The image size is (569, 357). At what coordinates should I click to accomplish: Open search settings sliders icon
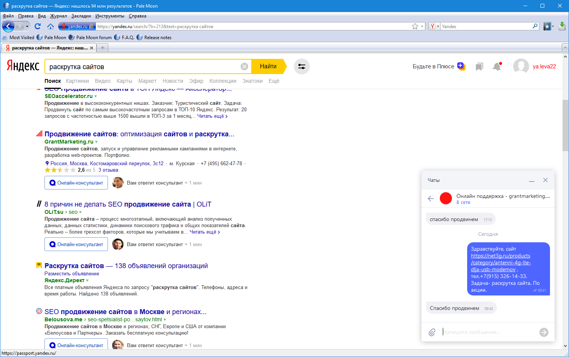(302, 66)
